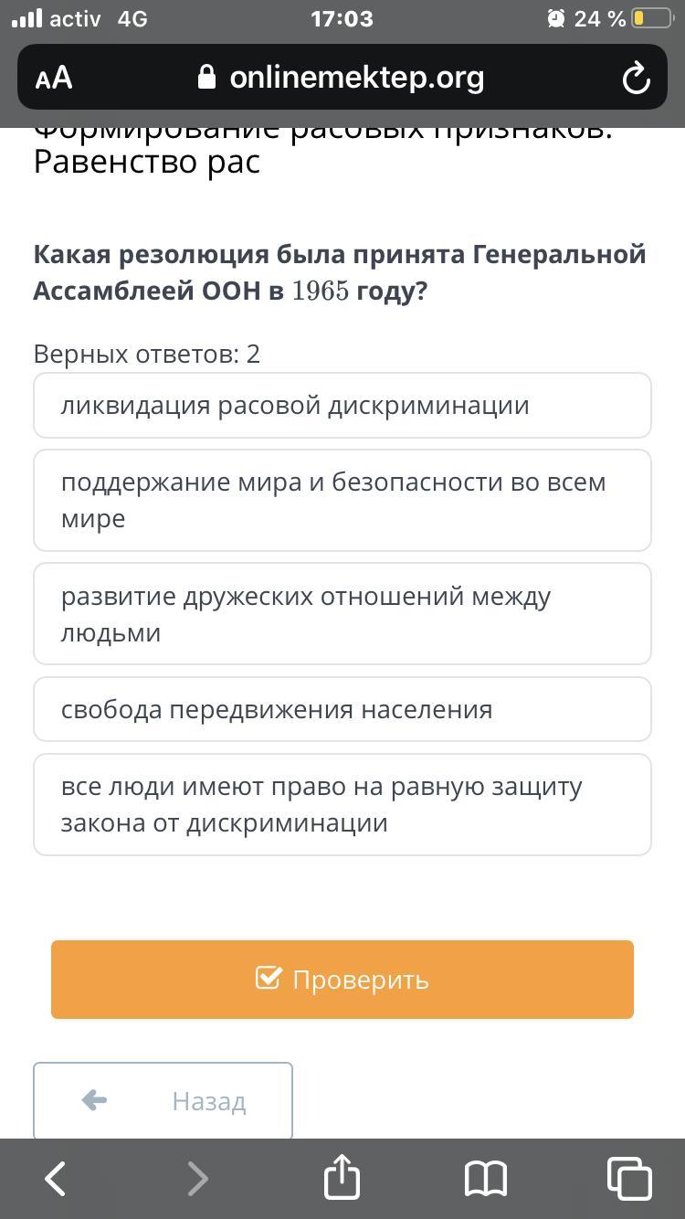Tap the reload page icon
The image size is (685, 1219).
pyautogui.click(x=636, y=79)
